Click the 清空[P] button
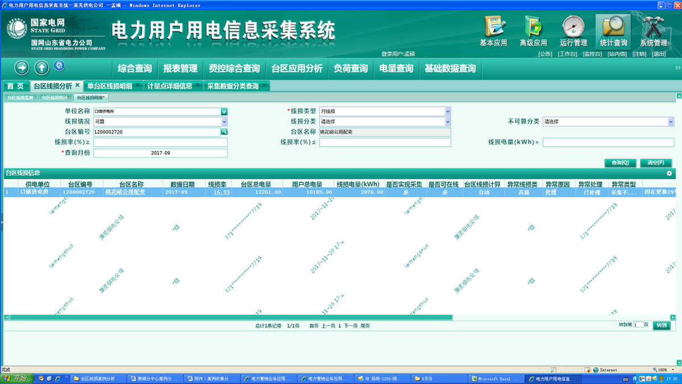This screenshot has width=682, height=384. point(655,163)
